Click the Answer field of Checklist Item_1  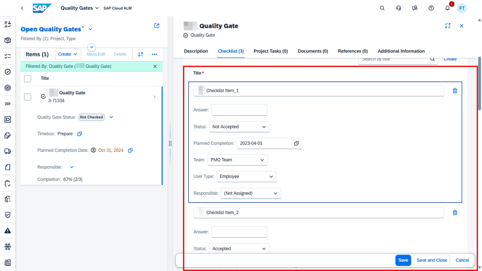point(239,110)
